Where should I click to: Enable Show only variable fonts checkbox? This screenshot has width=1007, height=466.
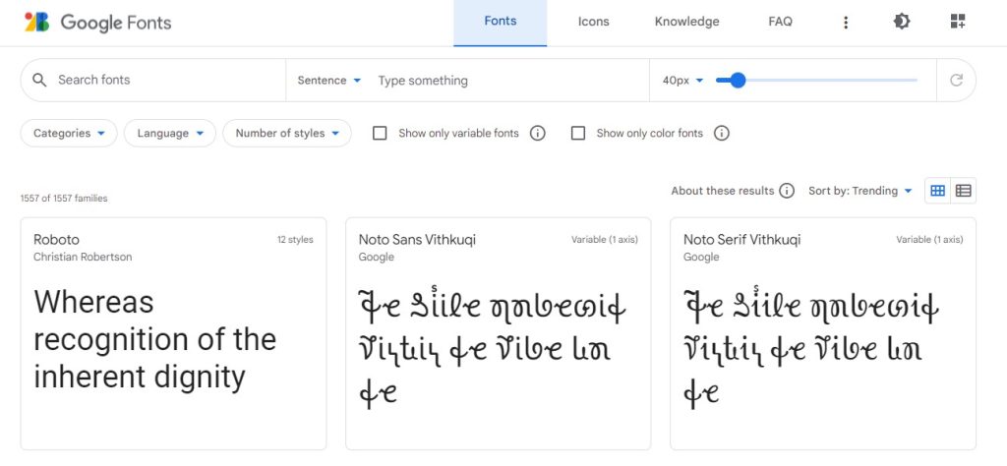click(x=381, y=134)
